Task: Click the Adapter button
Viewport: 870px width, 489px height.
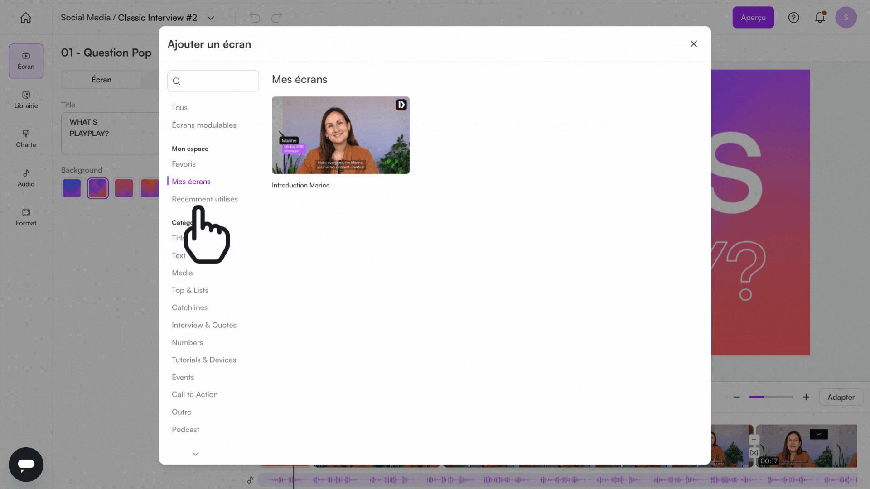Action: coord(841,397)
